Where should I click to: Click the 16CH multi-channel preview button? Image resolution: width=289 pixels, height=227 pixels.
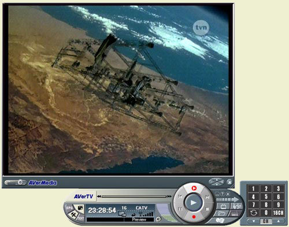coord(278,213)
